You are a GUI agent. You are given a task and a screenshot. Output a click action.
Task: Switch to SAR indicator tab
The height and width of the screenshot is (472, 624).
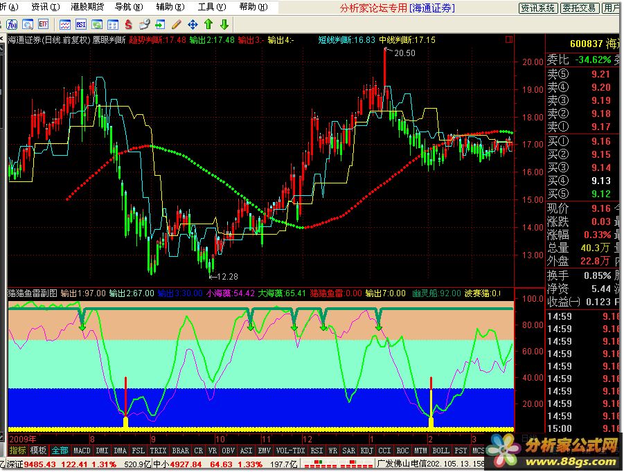(348, 451)
